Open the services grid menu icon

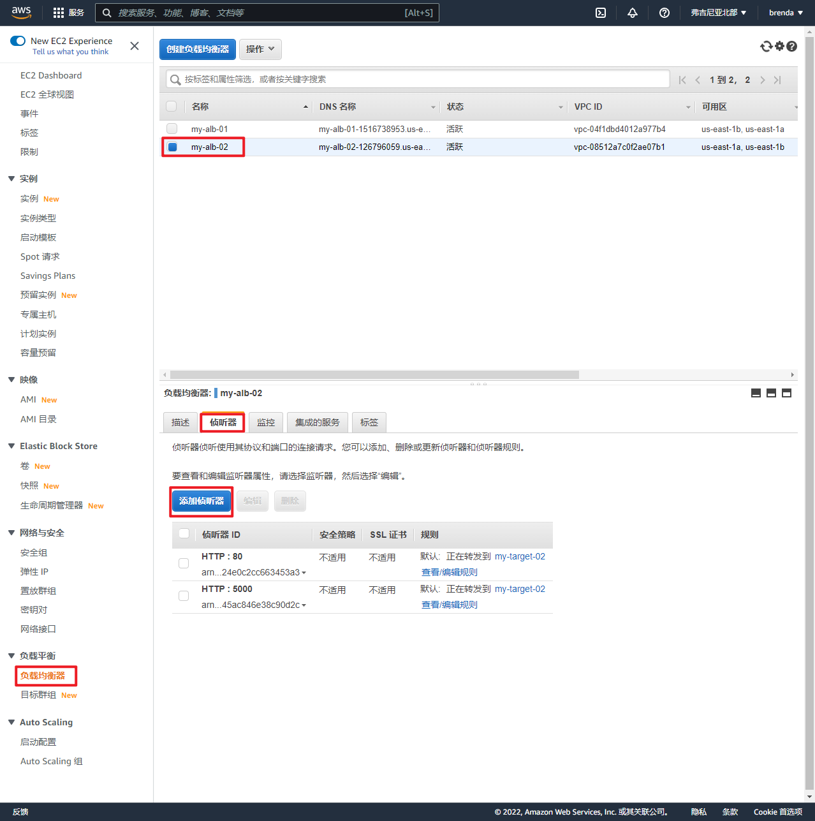tap(59, 13)
